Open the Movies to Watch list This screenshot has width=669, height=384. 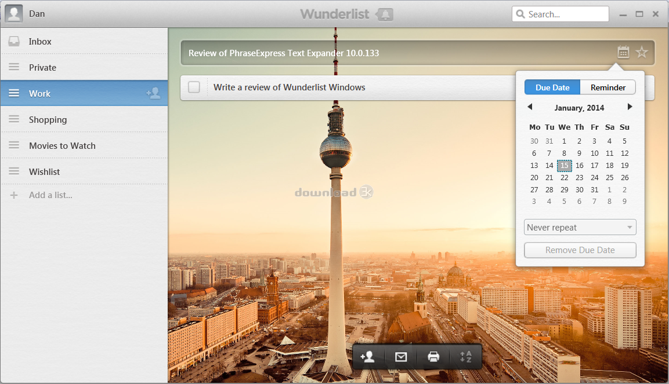(84, 145)
